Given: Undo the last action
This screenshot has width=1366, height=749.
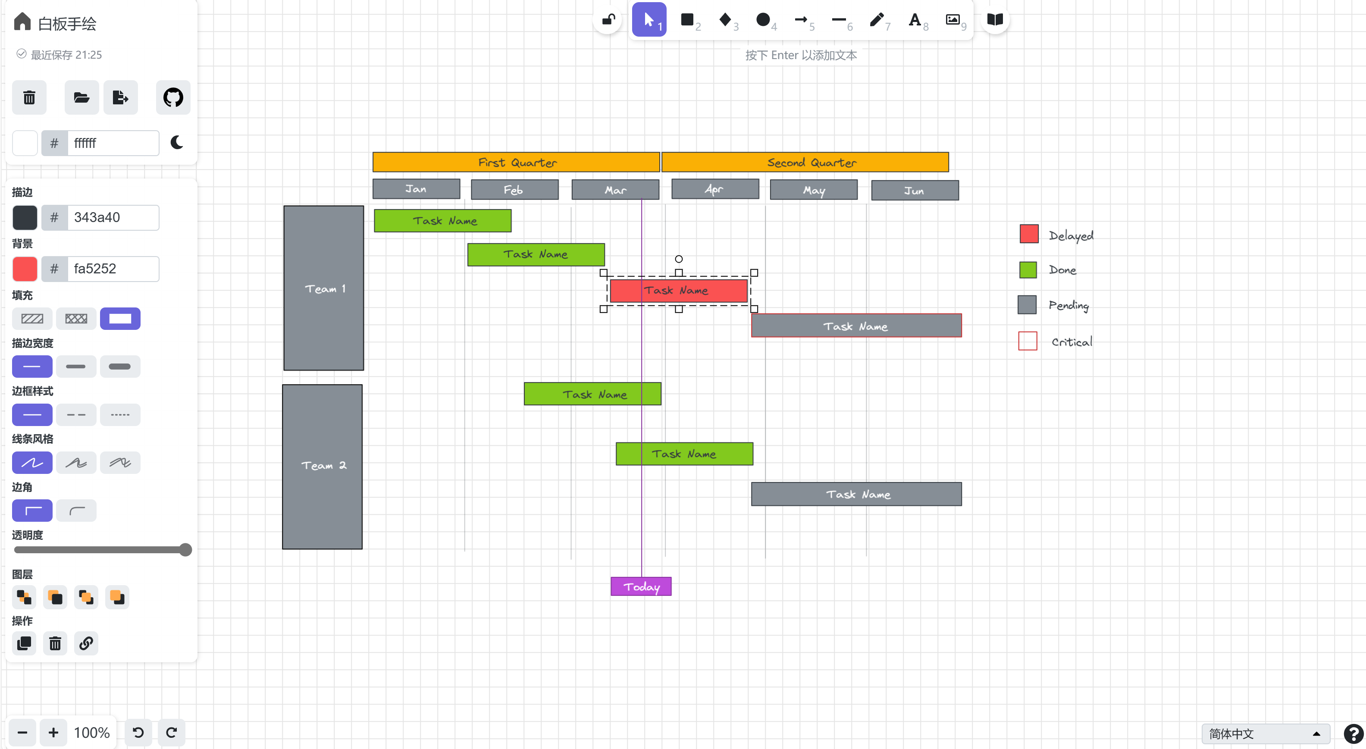Looking at the screenshot, I should coord(138,732).
